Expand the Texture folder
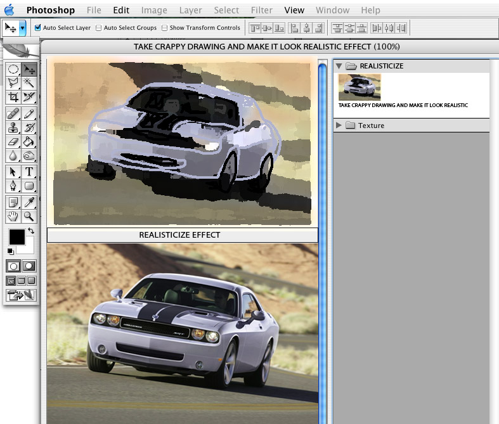 (339, 125)
